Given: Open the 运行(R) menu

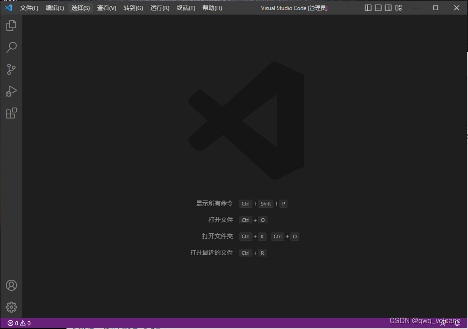Looking at the screenshot, I should pos(159,8).
